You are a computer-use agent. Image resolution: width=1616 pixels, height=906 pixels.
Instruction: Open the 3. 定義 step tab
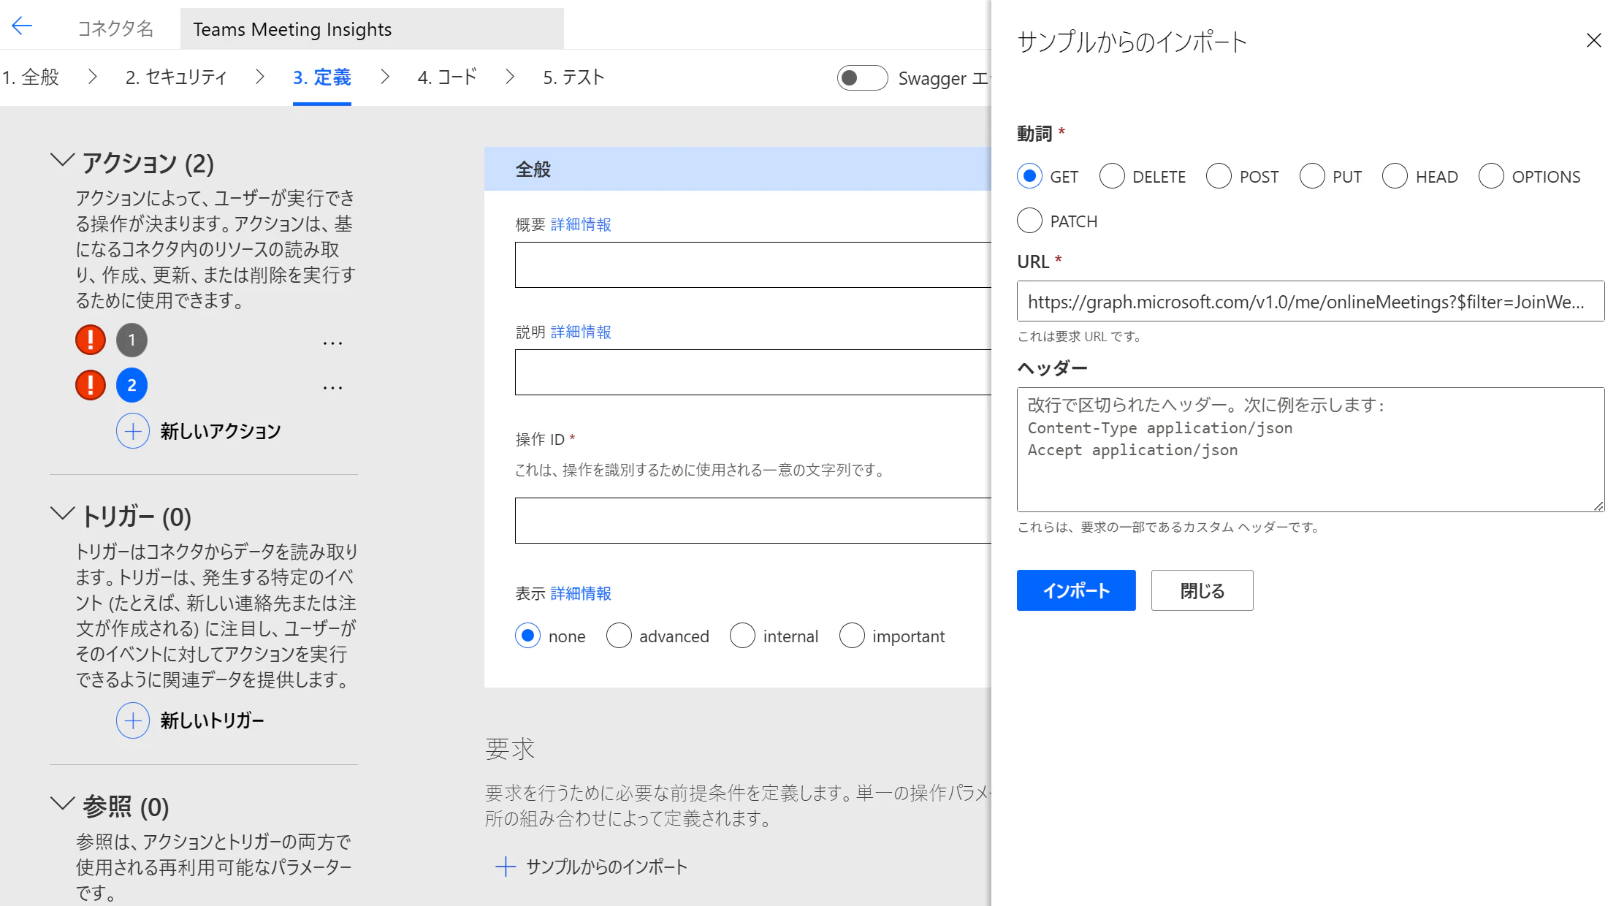click(322, 77)
